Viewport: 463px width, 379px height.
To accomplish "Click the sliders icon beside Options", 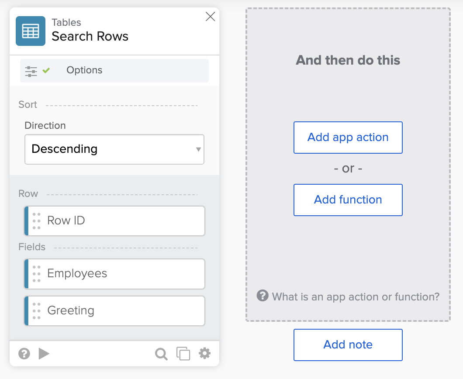I will coord(31,70).
